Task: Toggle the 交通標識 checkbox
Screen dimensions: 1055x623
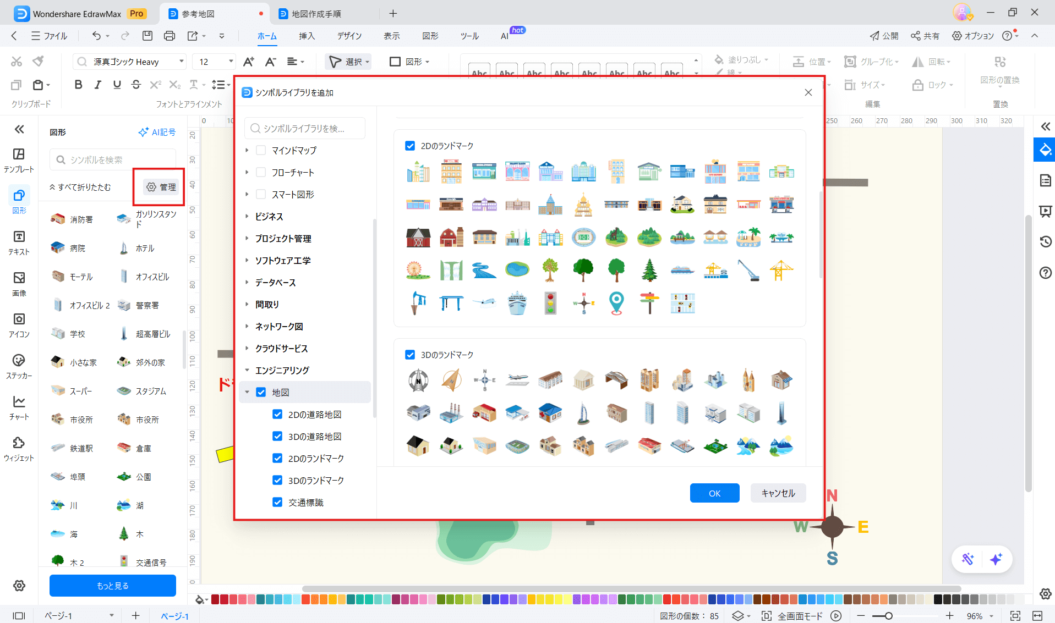Action: (x=277, y=503)
